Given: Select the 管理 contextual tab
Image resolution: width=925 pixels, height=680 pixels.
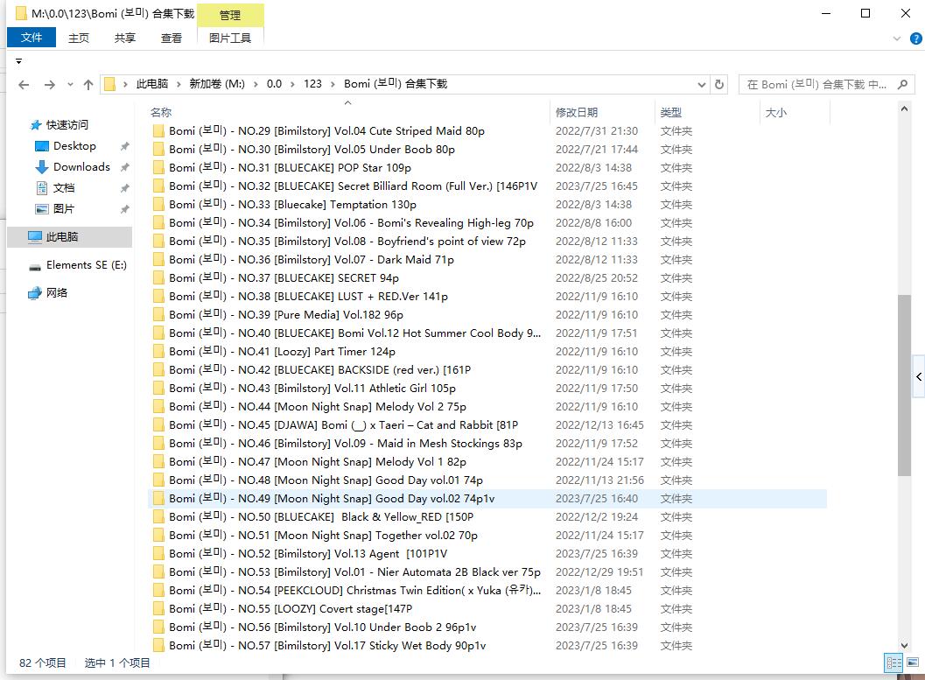Looking at the screenshot, I should (230, 16).
